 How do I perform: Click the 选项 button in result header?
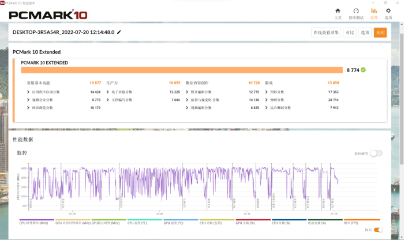point(365,32)
